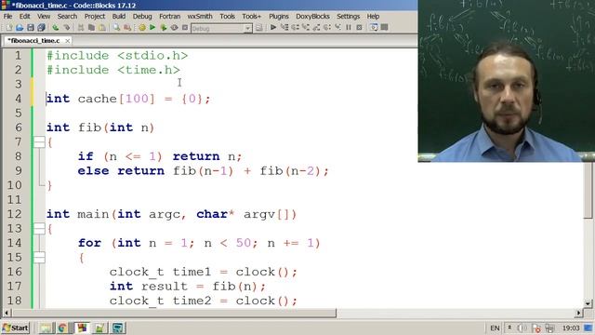Open the DoxyBlocks menu
The height and width of the screenshot is (335, 595).
click(312, 17)
